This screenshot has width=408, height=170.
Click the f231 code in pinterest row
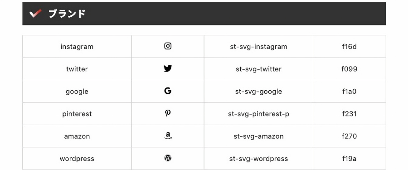point(349,114)
